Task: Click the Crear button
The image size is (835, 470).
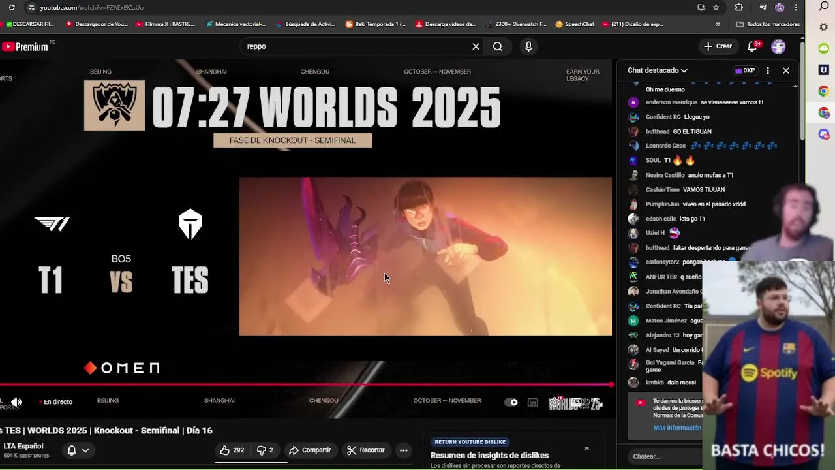Action: (718, 46)
